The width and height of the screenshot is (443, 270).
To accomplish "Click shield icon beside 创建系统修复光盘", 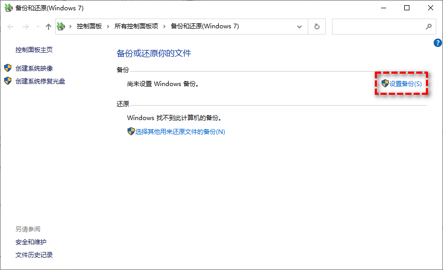I will [8, 81].
